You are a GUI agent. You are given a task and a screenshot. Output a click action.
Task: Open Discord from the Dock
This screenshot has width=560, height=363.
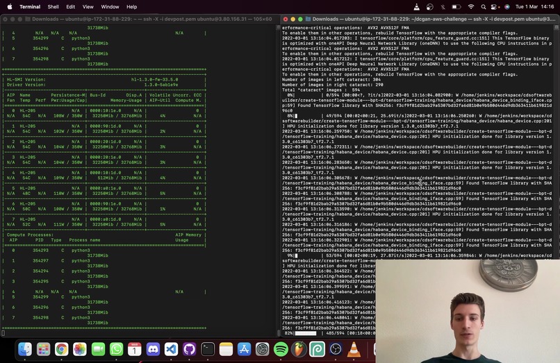[153, 349]
